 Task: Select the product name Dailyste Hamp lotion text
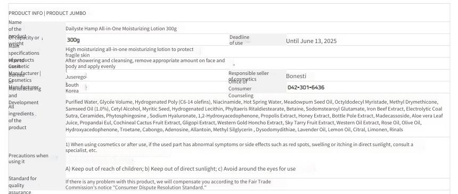(x=121, y=29)
